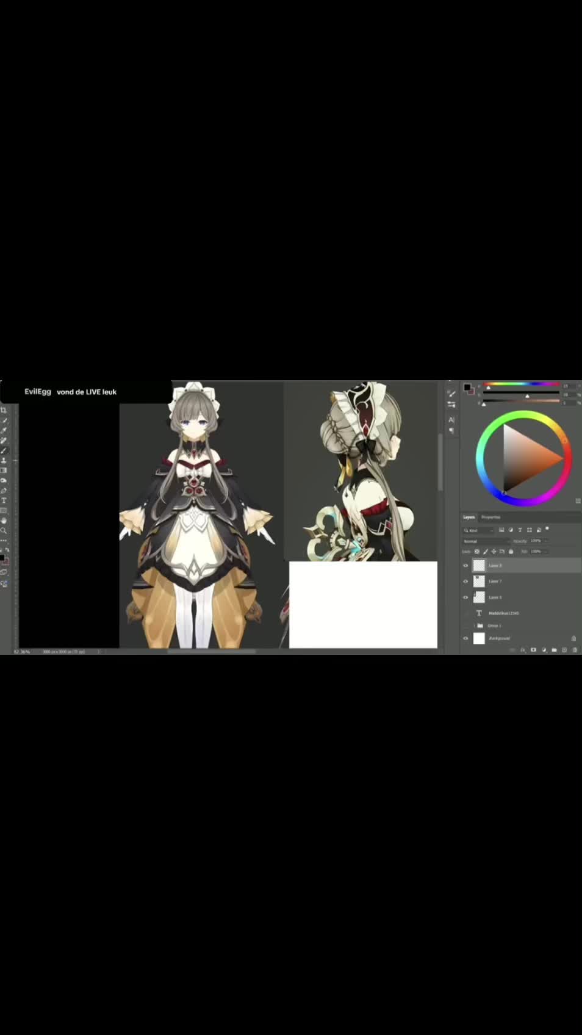Hide Layer 7 visibility
Viewport: 582px width, 1035px height.
(465, 582)
